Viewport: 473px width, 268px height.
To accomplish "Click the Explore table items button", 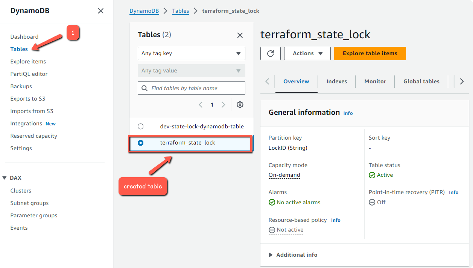I will (370, 53).
